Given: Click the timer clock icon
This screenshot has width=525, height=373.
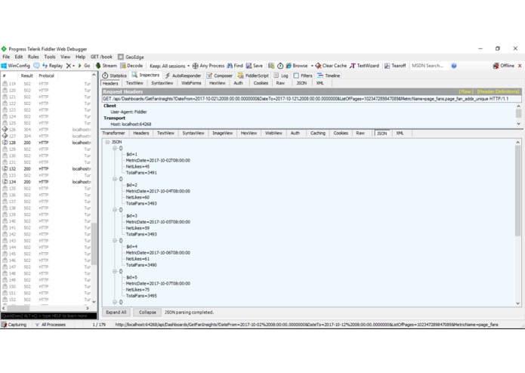Looking at the screenshot, I should pyautogui.click(x=280, y=66).
